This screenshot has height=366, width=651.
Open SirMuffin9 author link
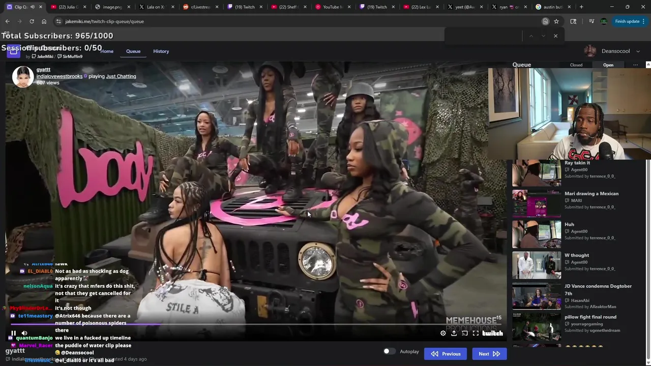70,56
